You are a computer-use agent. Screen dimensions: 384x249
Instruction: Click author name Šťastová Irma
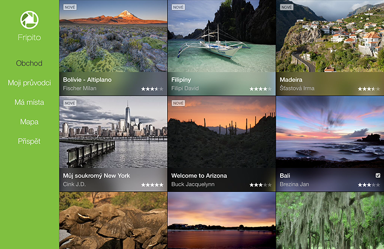[x=297, y=88]
